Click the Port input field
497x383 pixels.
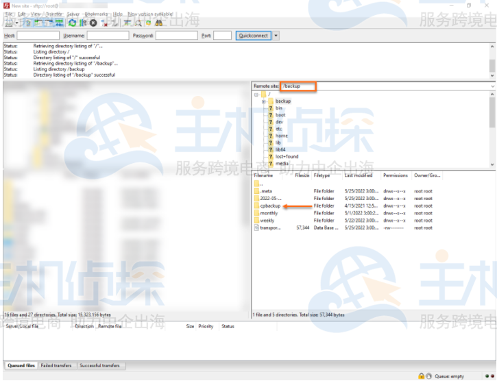tap(223, 36)
